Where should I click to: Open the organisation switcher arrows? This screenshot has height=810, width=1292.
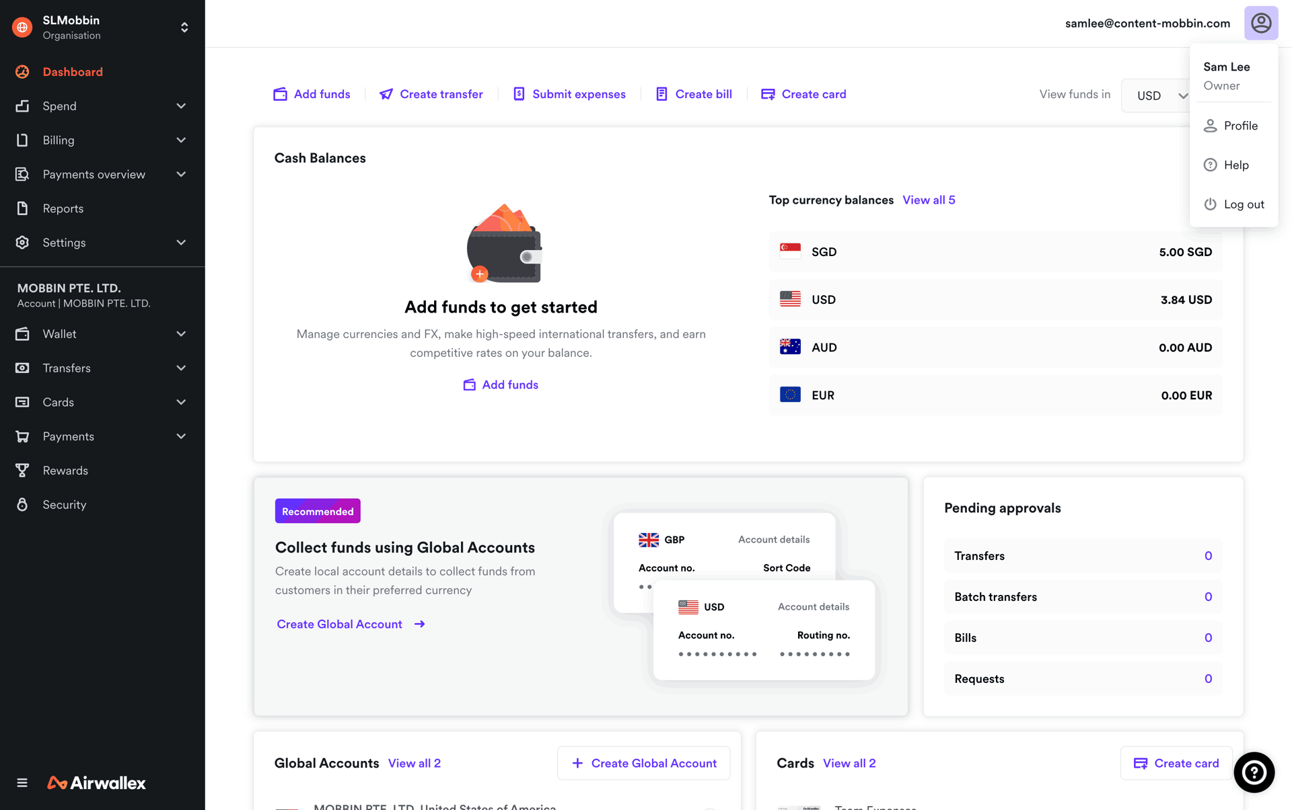pyautogui.click(x=184, y=27)
